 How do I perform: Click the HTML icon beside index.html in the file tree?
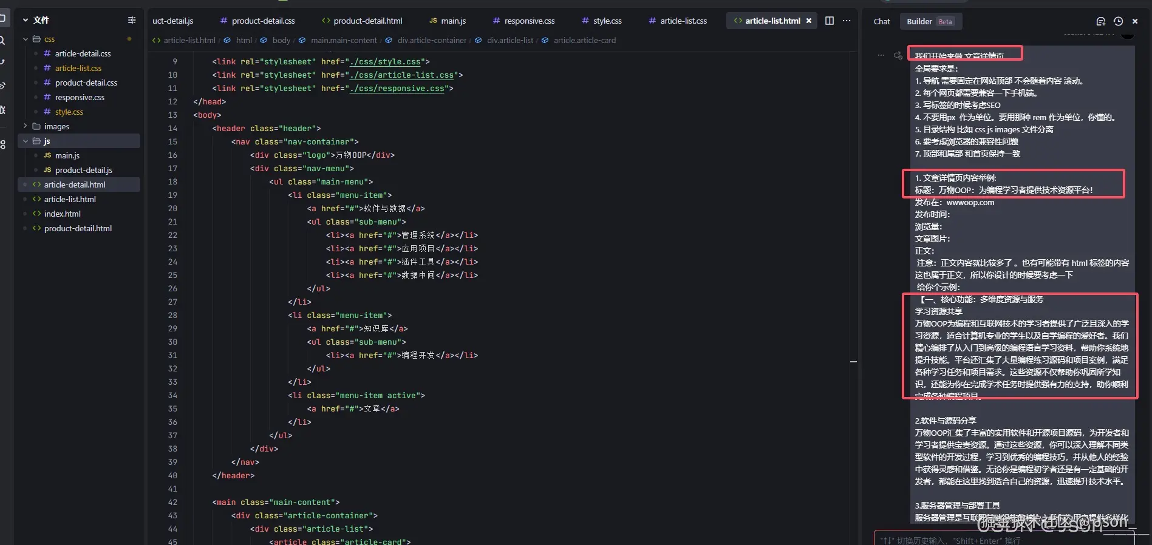36,214
